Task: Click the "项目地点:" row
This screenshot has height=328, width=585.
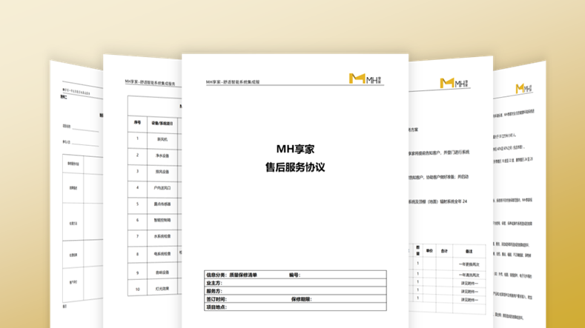Action: pos(295,307)
